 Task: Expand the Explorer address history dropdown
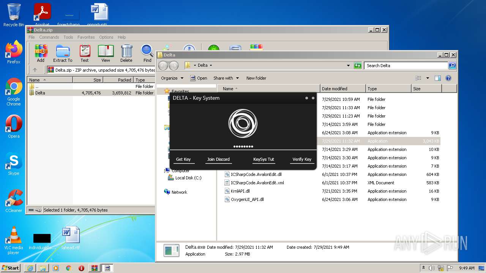348,66
